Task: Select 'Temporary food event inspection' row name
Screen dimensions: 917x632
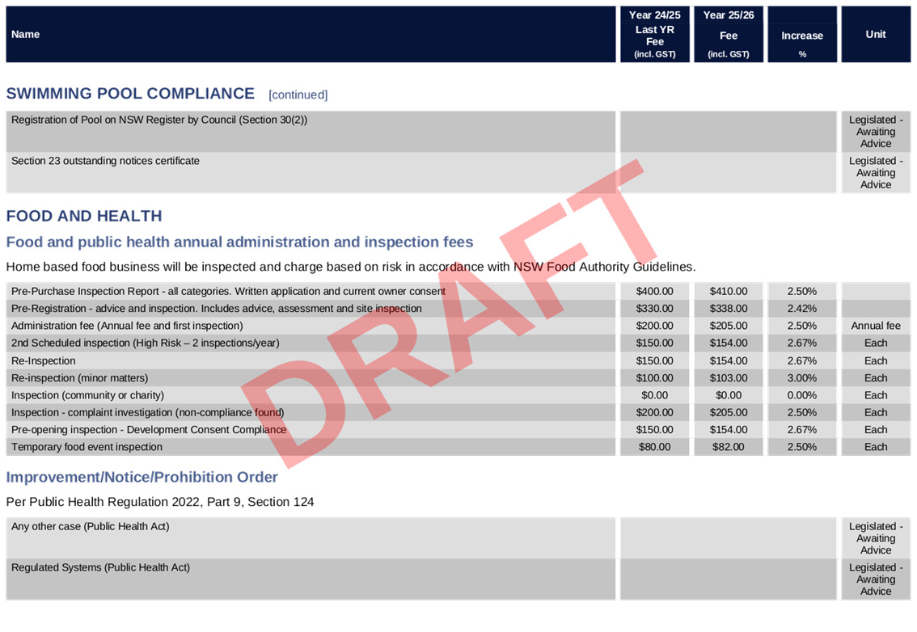Action: tap(87, 447)
